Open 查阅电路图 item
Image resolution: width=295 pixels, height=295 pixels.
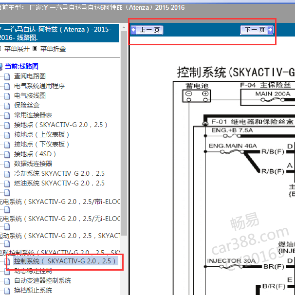pyautogui.click(x=30, y=76)
